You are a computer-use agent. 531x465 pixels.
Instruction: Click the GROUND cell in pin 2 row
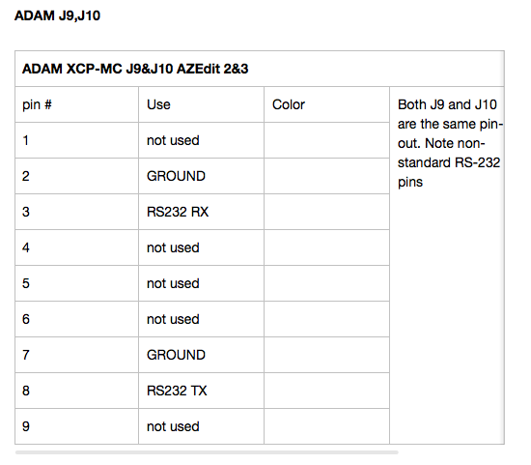pyautogui.click(x=201, y=176)
